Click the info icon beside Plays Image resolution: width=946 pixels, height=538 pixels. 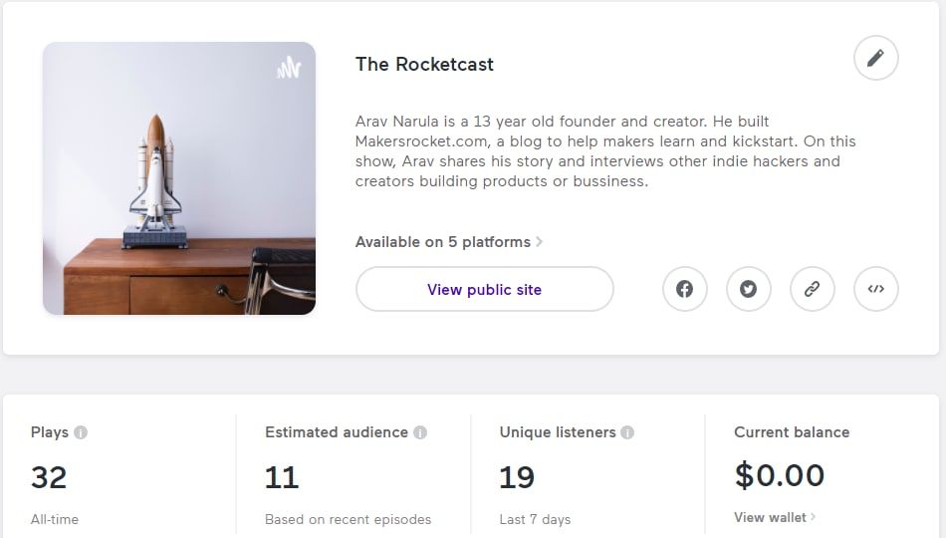coord(81,432)
